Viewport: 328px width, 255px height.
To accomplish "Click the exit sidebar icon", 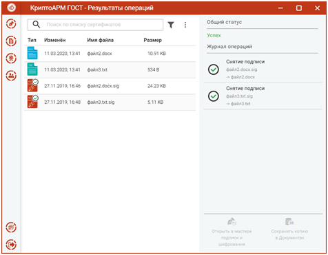I will 11,245.
